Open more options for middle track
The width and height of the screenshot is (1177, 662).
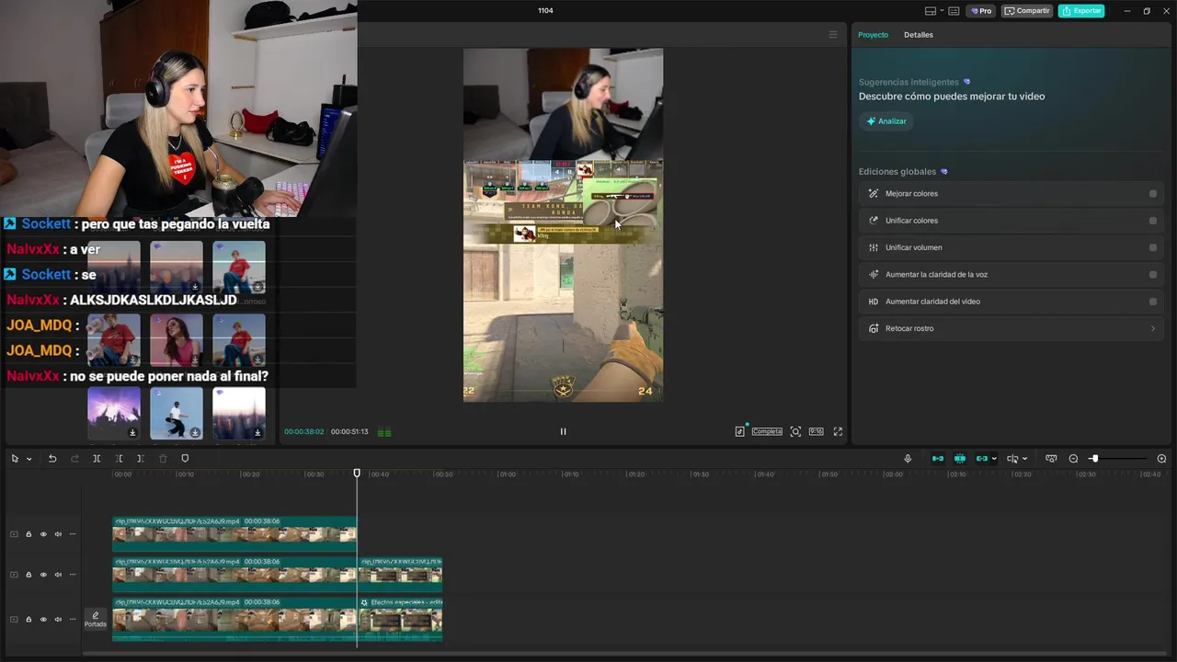[73, 575]
